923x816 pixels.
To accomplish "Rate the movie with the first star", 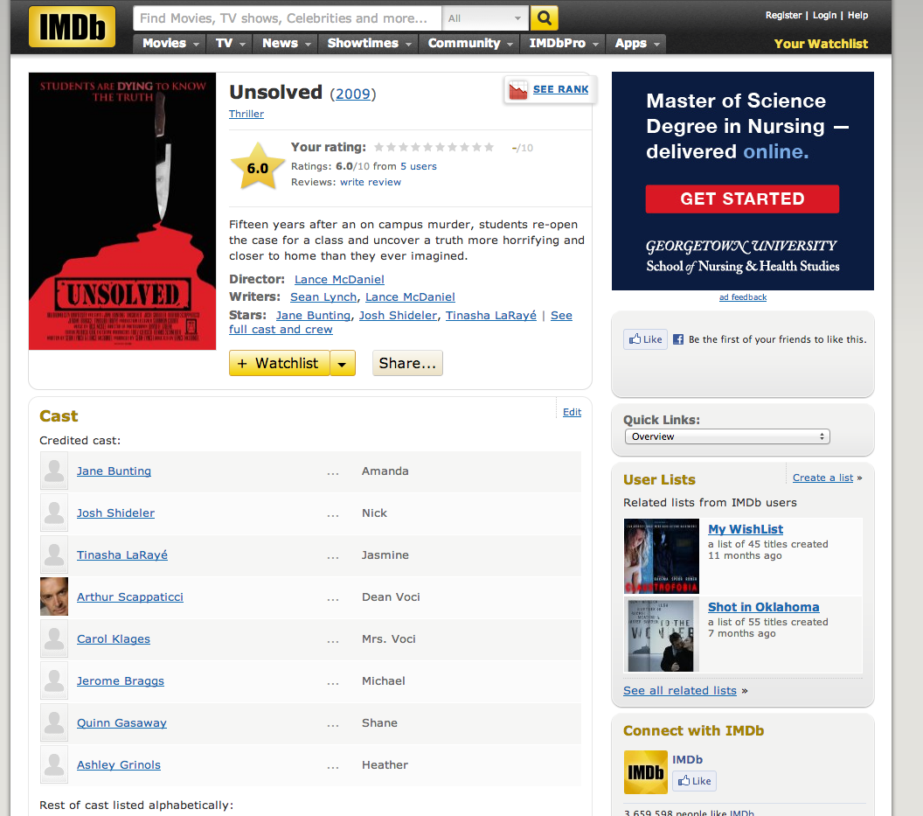I will [x=379, y=147].
